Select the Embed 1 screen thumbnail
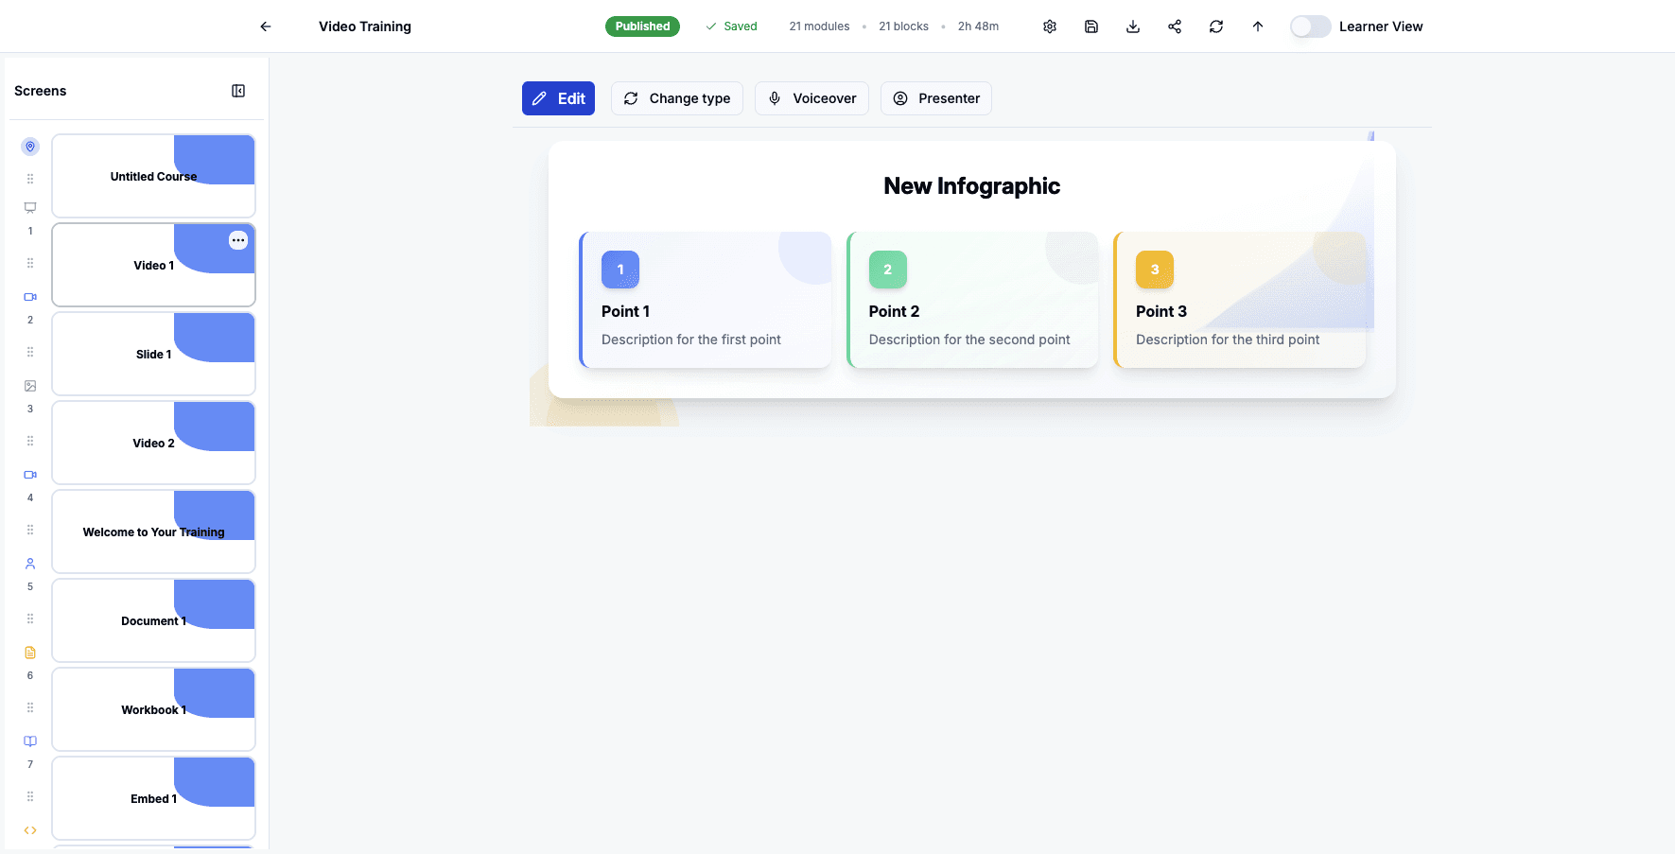This screenshot has width=1675, height=854. [153, 798]
